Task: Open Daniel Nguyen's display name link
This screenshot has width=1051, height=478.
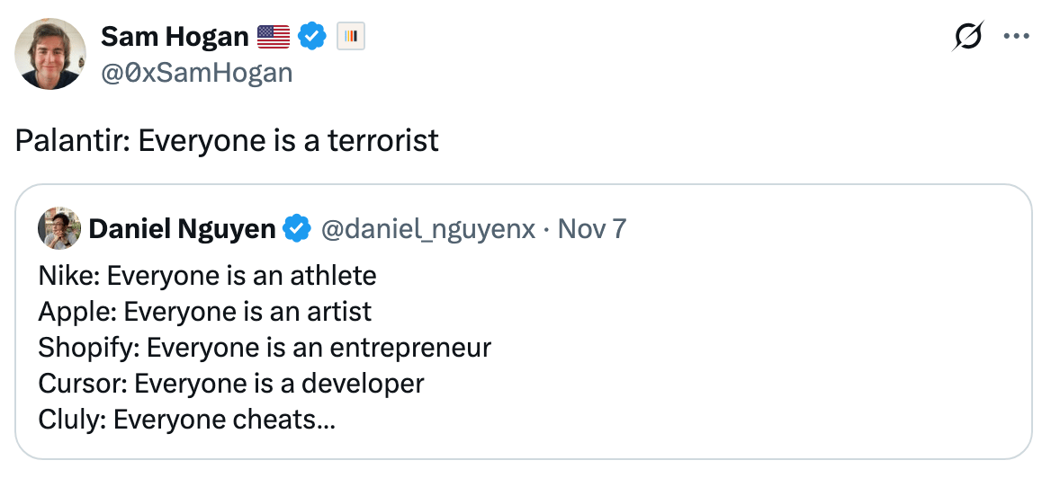Action: 182,230
